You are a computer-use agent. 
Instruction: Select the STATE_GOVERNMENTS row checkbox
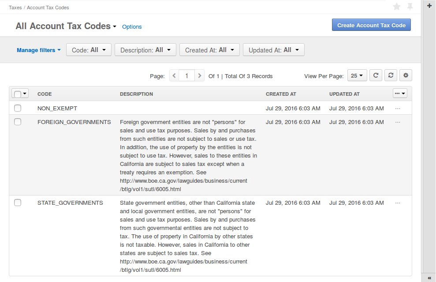(18, 203)
